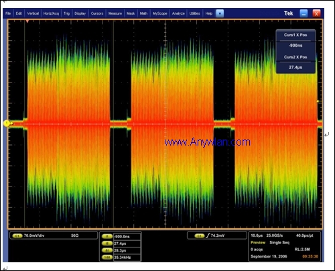Image resolution: width=335 pixels, height=271 pixels.
Task: Click the t2 cursor readout badge
Action: pos(107,243)
